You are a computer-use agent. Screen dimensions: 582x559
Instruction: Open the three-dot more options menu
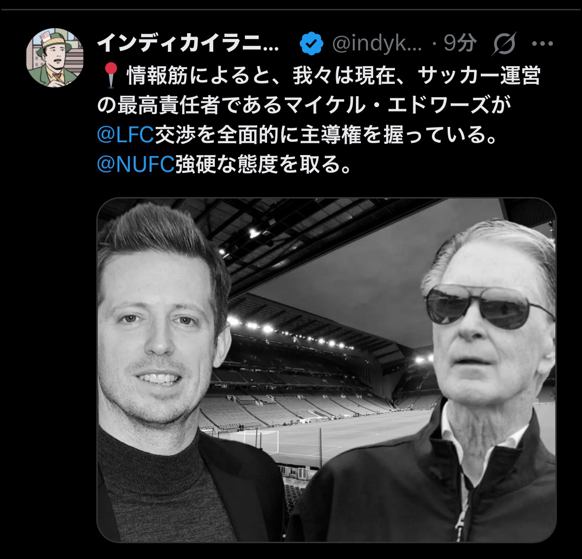(543, 44)
